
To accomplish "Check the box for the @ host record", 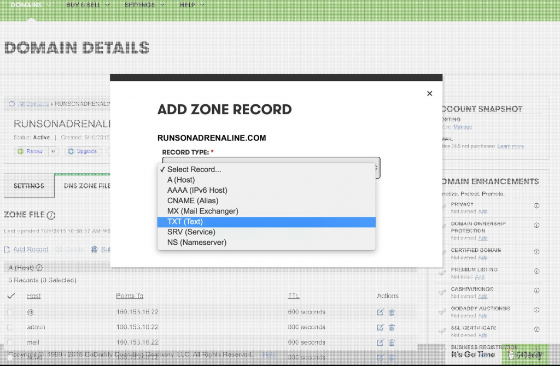I will (x=10, y=312).
